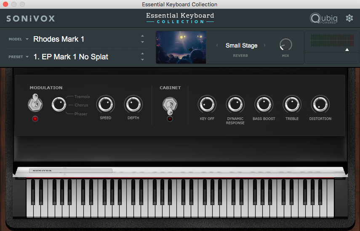This screenshot has width=360, height=231.
Task: Click the Qubiq Powered logo
Action: click(323, 19)
